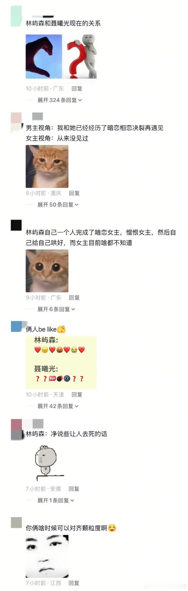Open the black and white face meme
Image resolution: width=188 pixels, height=591 pixels.
point(47,556)
